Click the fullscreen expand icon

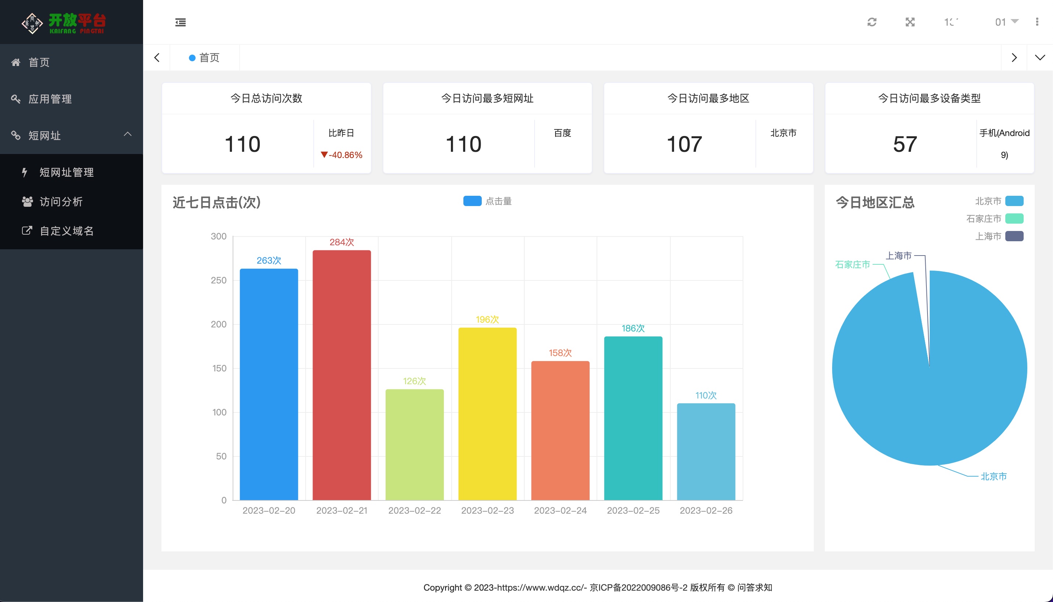tap(910, 22)
